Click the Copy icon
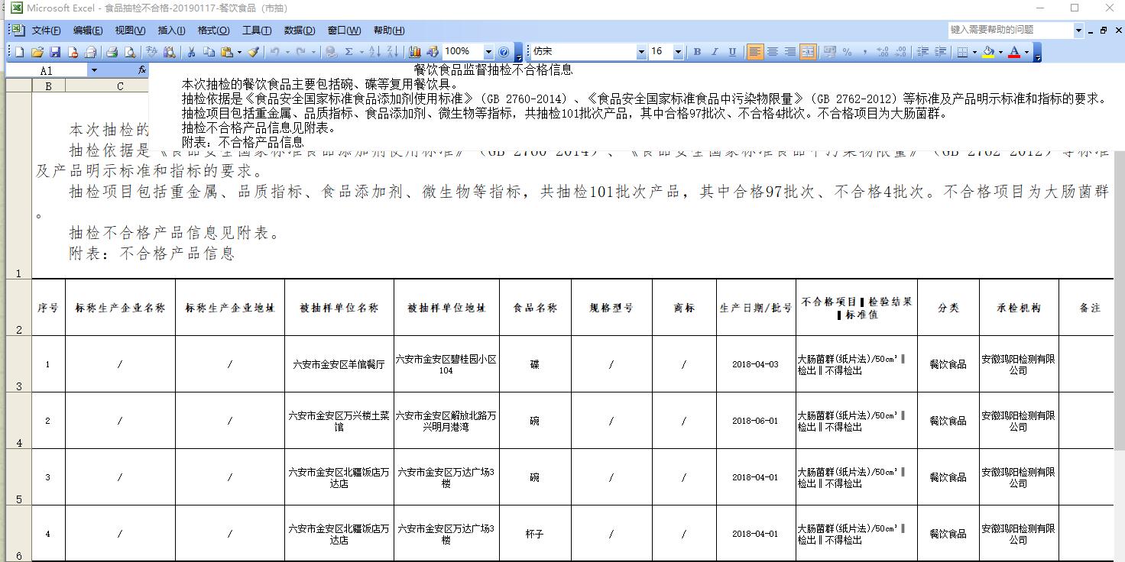This screenshot has width=1125, height=562. 209,52
